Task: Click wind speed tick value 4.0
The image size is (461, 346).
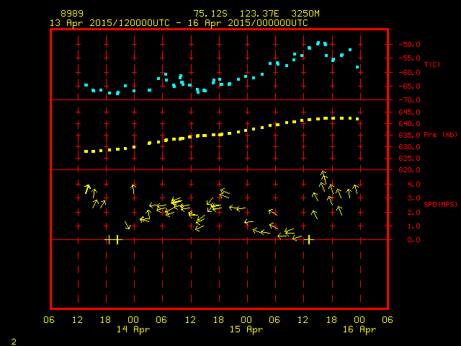Action: click(x=413, y=185)
